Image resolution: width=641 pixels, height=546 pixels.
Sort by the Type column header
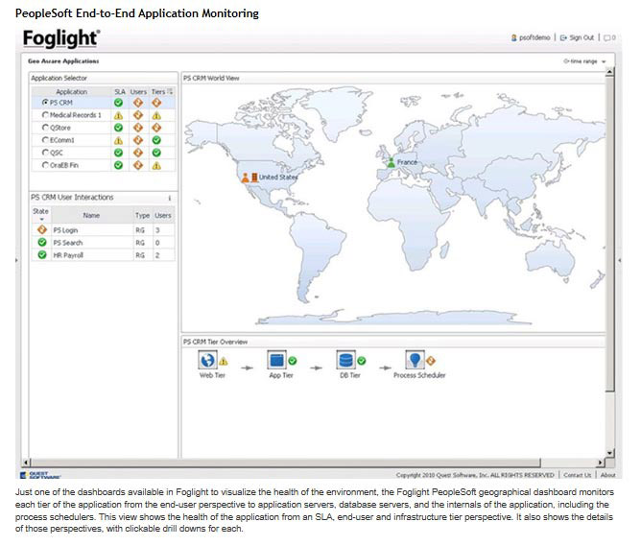pyautogui.click(x=142, y=215)
